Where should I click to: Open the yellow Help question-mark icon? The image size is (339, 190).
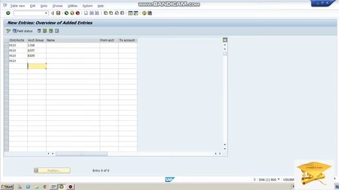point(144,13)
